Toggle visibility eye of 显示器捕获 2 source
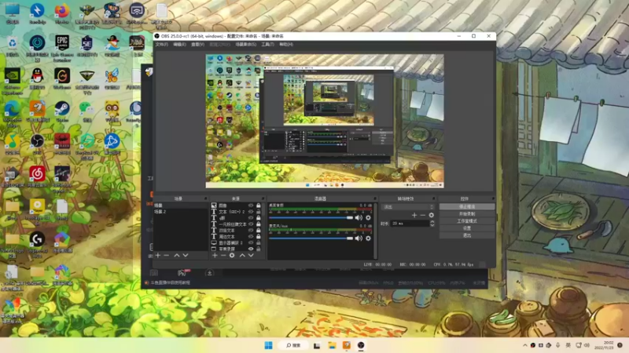The image size is (629, 353). 251,243
